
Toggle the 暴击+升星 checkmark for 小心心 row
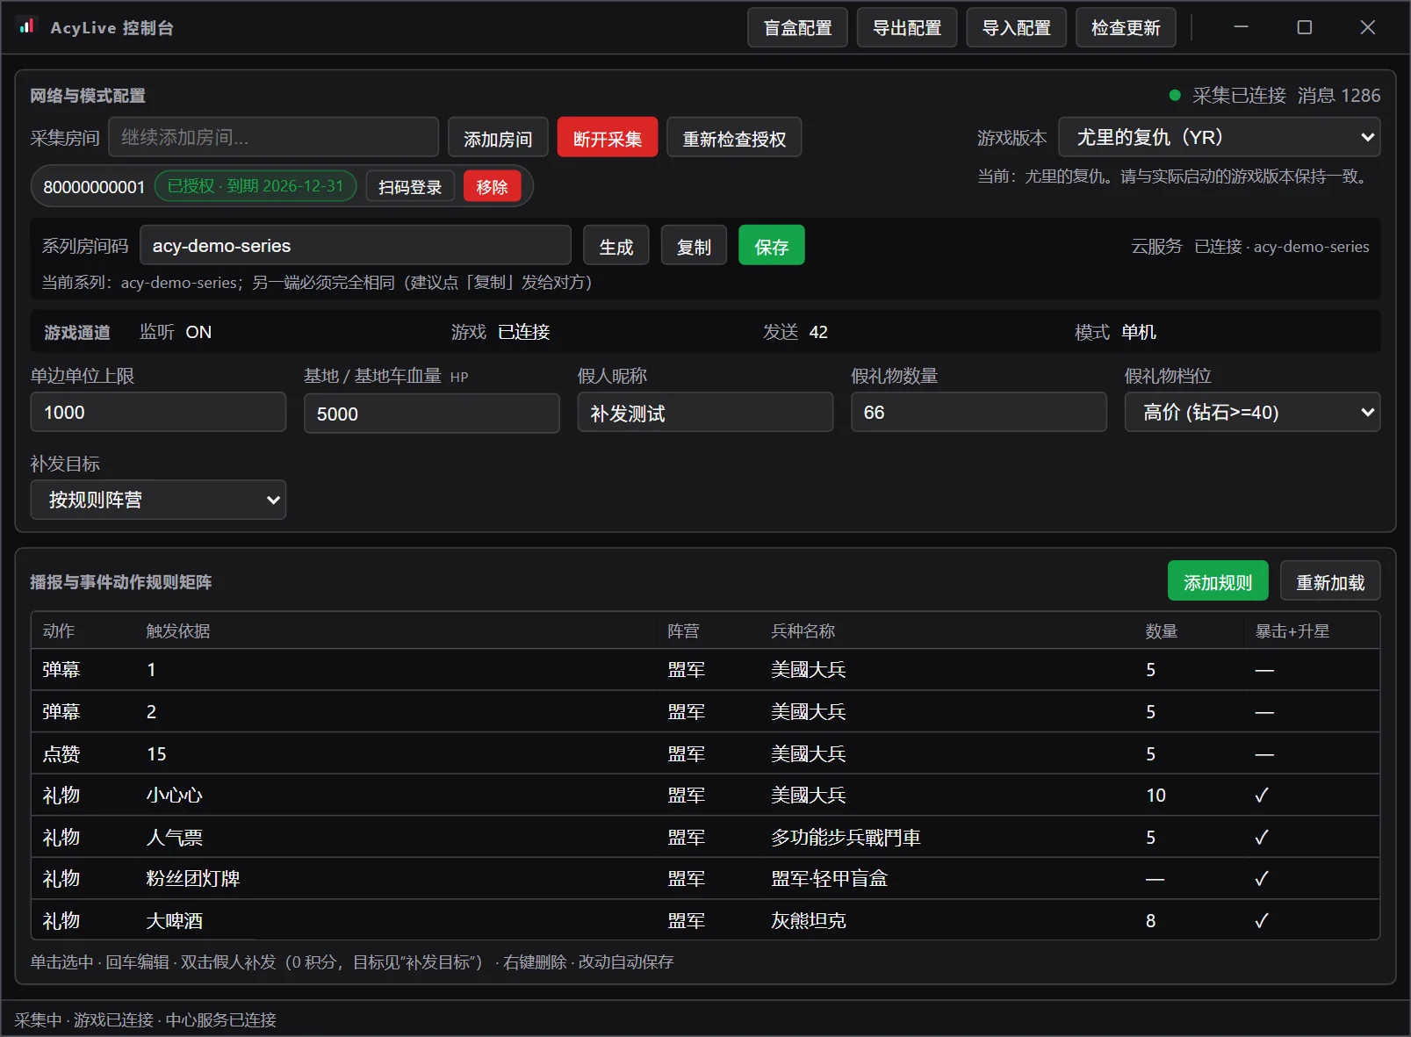(1262, 796)
